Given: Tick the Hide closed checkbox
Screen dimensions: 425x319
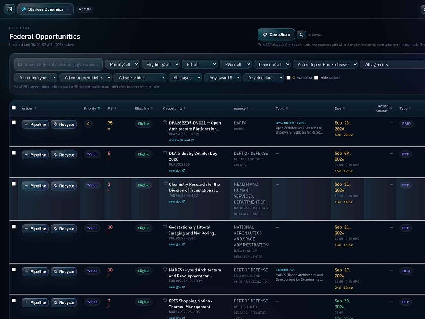Looking at the screenshot, I should pos(316,77).
